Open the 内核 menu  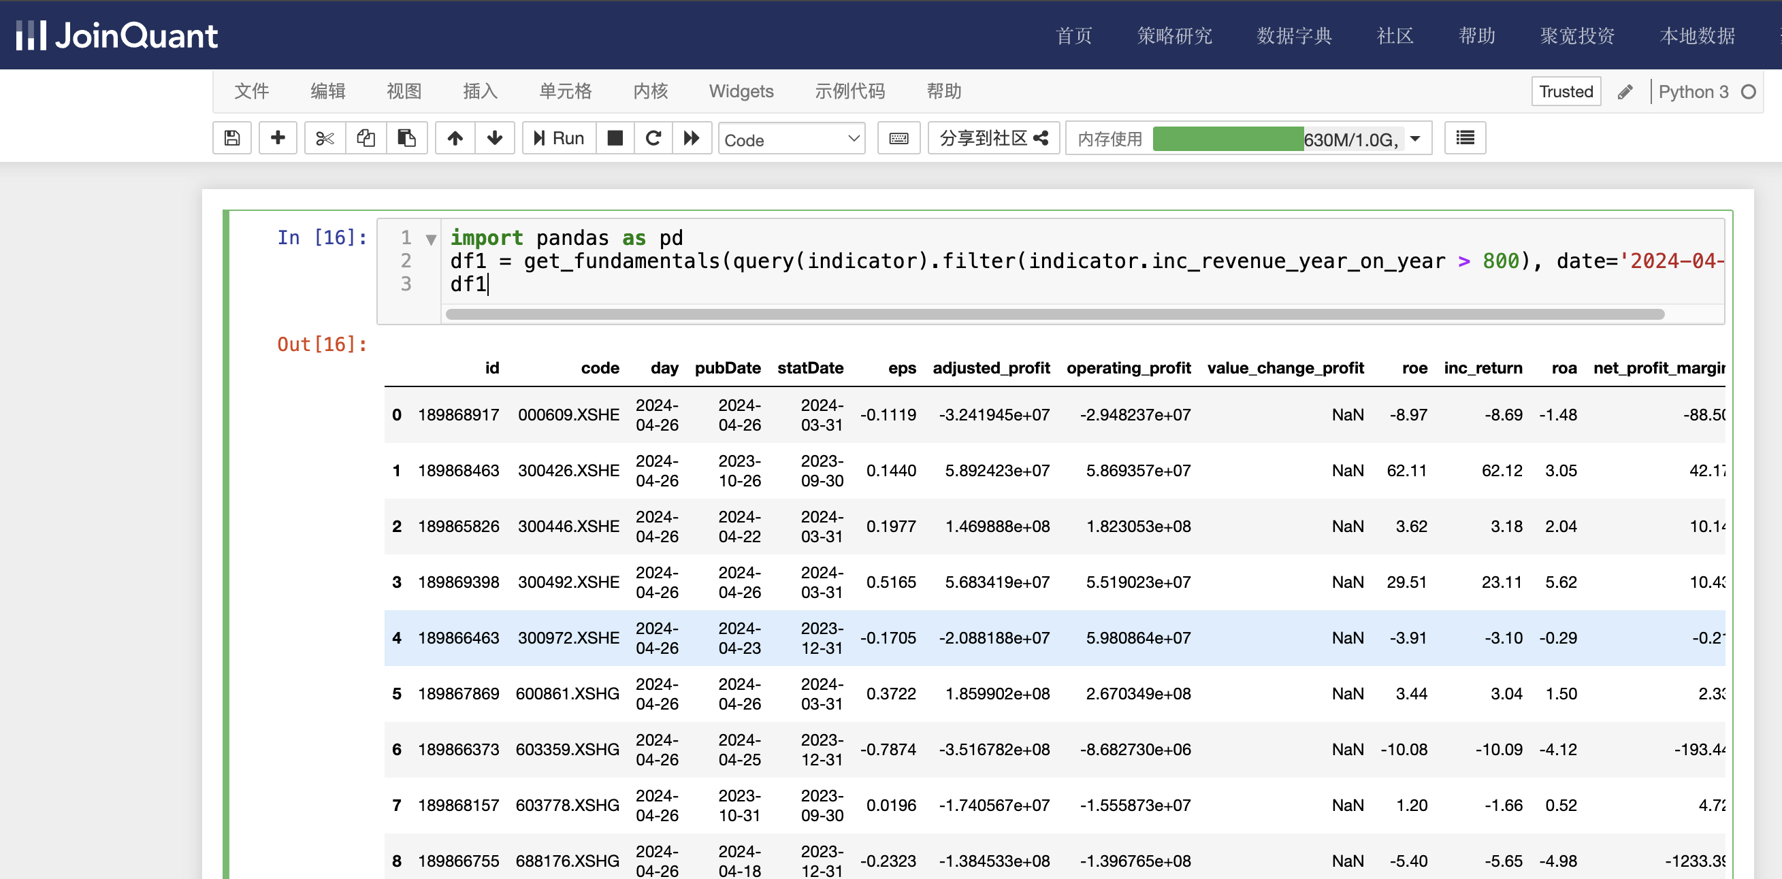click(650, 91)
